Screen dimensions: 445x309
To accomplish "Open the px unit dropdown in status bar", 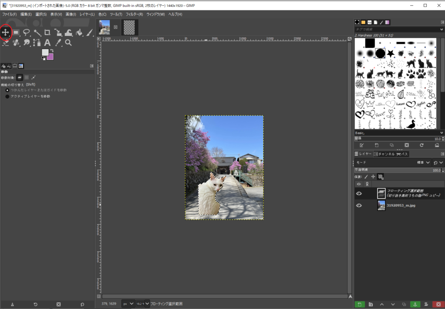I will tap(128, 303).
